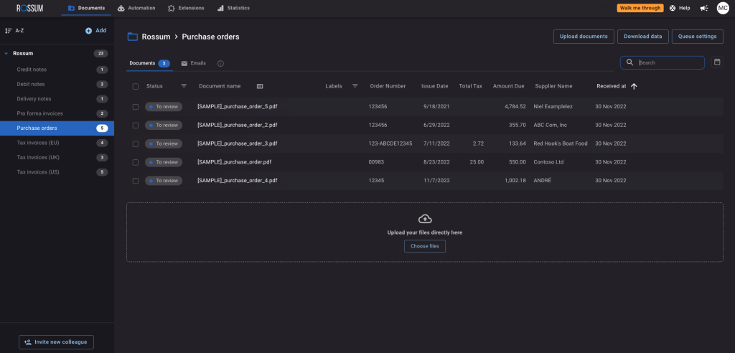
Task: Click order number 123-ABCDE12345
Action: coord(390,143)
